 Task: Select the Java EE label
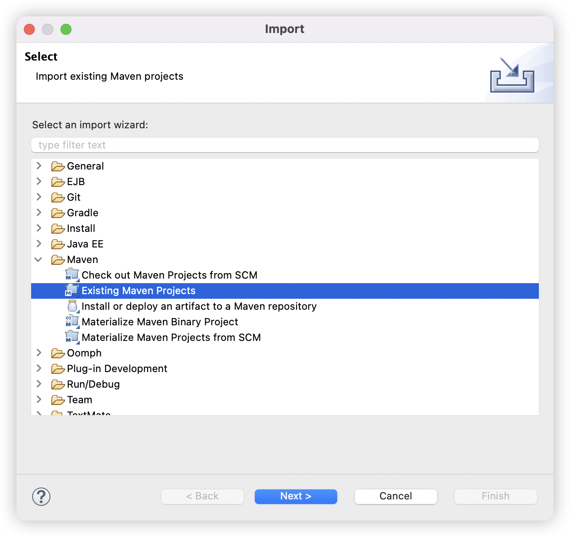coord(85,244)
